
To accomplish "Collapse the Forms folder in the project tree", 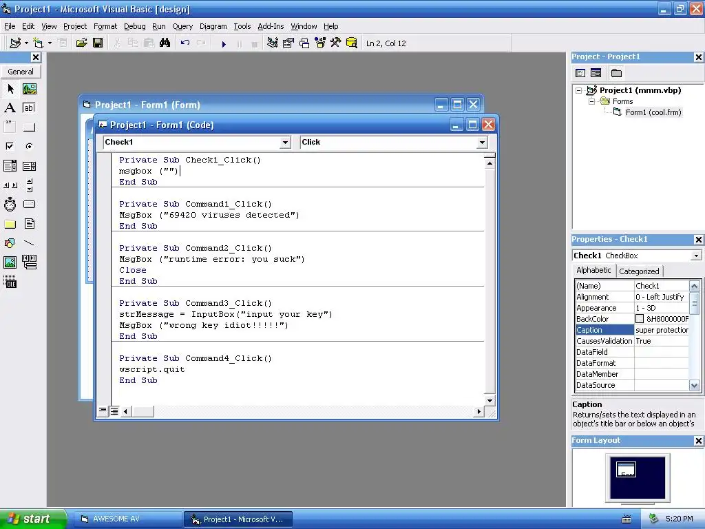I will pyautogui.click(x=591, y=101).
